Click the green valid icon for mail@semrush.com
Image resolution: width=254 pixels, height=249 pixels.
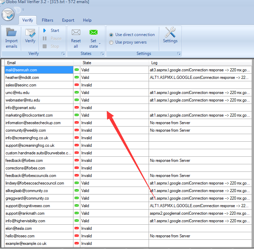tap(77, 70)
